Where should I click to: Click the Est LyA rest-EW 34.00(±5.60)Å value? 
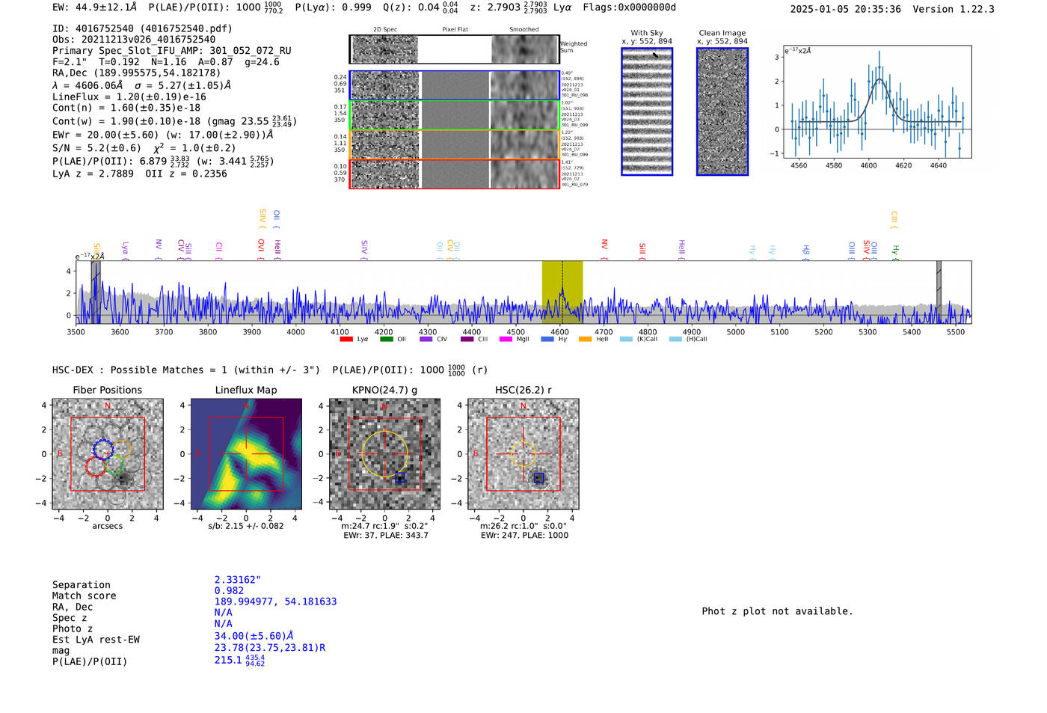(x=254, y=636)
